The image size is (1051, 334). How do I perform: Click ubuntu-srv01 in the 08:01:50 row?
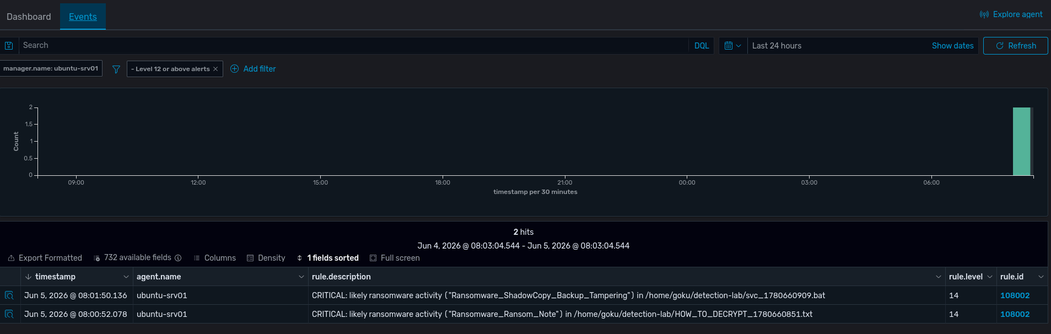click(x=161, y=295)
